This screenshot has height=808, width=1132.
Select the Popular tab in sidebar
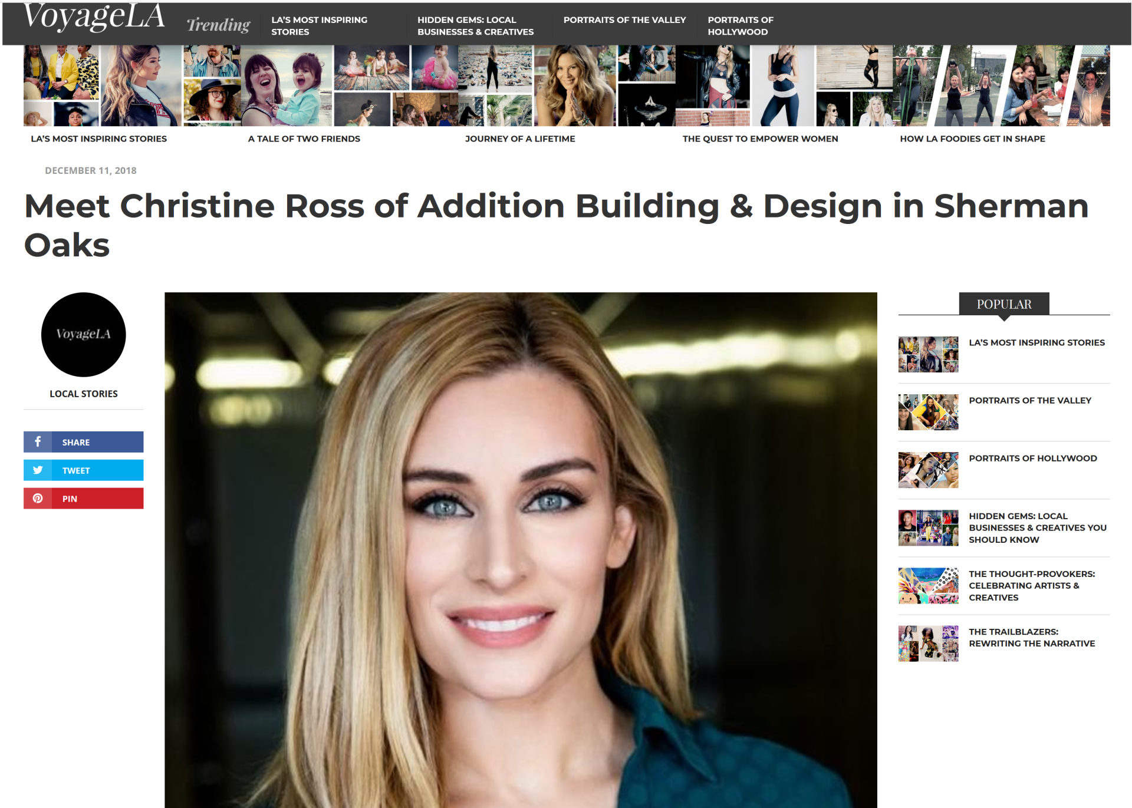coord(1003,304)
